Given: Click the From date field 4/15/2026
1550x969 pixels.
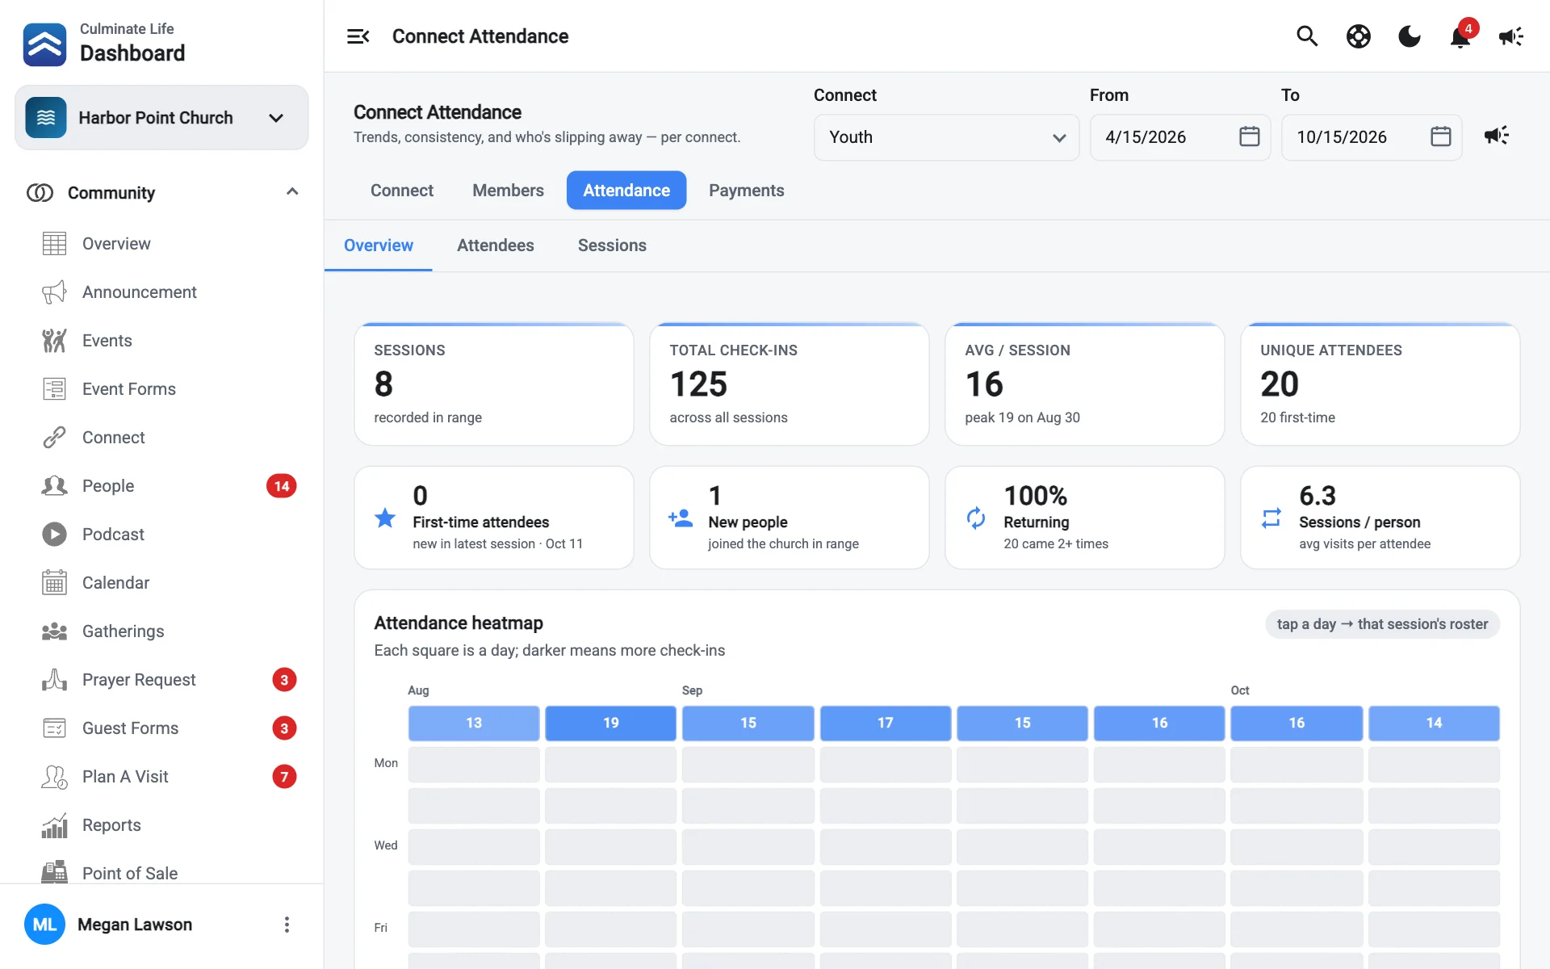Looking at the screenshot, I should (x=1179, y=137).
